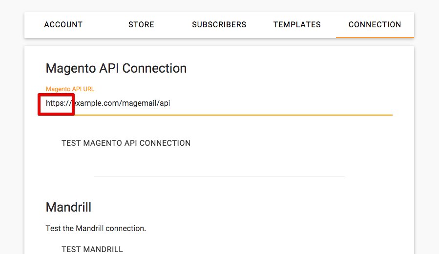Screen dimensions: 439x254
Task: Switch to the STORE tab
Action: coord(141,25)
